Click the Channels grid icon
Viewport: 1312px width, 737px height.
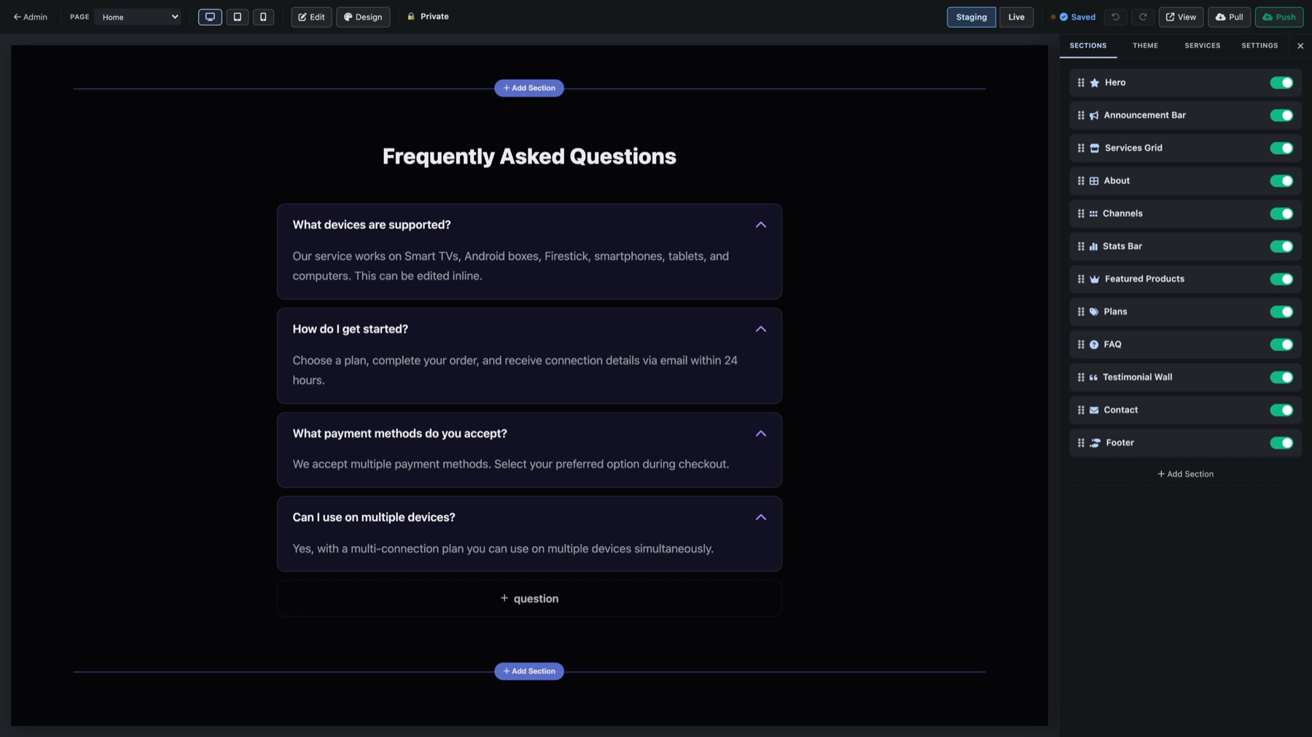pyautogui.click(x=1093, y=214)
